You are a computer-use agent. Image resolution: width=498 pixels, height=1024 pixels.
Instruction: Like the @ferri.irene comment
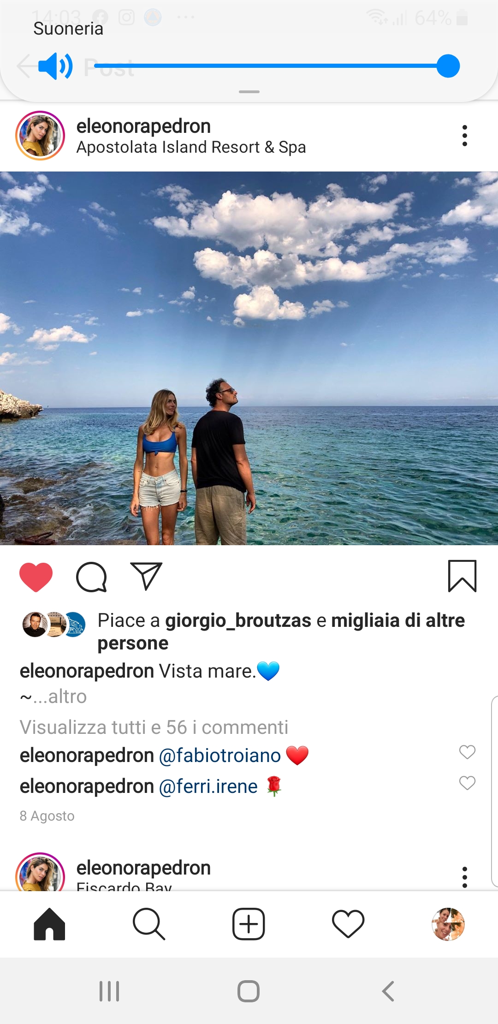pyautogui.click(x=467, y=783)
